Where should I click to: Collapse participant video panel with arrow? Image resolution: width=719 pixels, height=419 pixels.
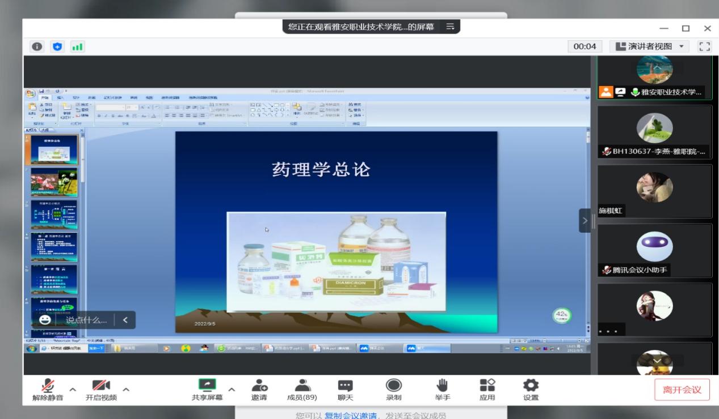(x=585, y=220)
